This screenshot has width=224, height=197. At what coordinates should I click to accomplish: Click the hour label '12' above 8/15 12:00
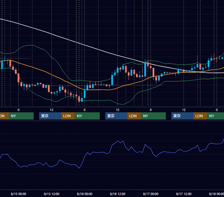(52, 110)
